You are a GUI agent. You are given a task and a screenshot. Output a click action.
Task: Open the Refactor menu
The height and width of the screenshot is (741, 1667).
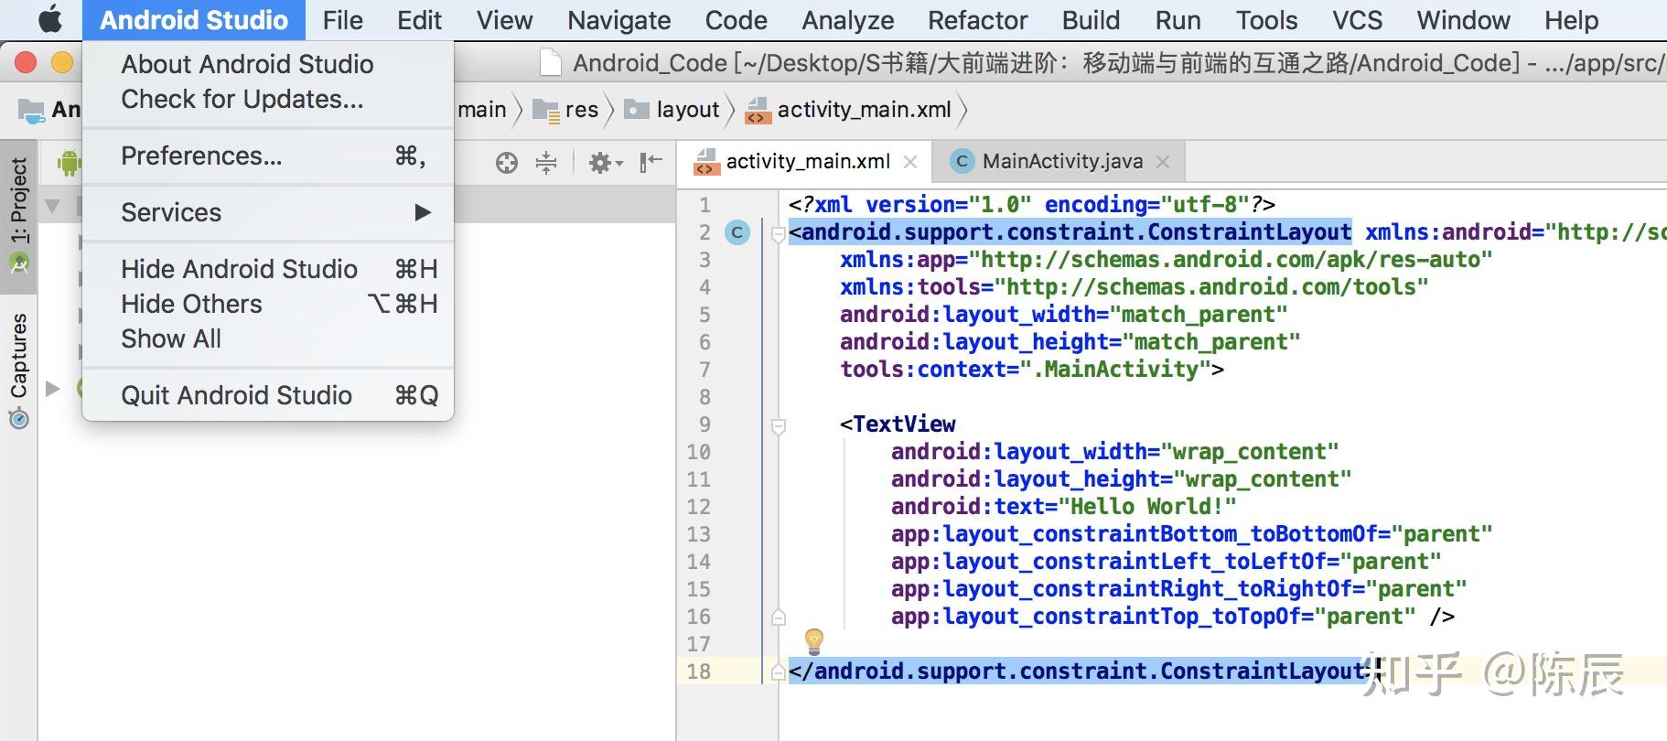(978, 20)
